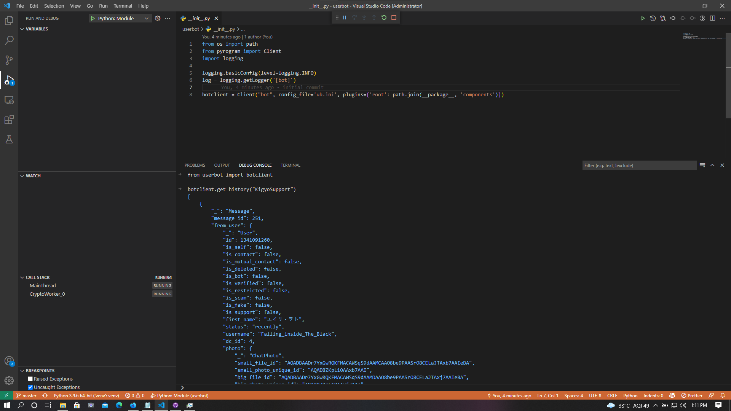Disable the Uncaught Exceptions breakpoint
Screen dimensions: 731x411
click(x=30, y=387)
